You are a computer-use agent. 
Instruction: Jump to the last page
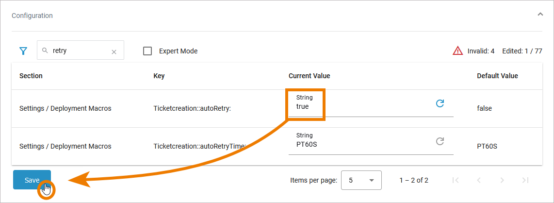pyautogui.click(x=525, y=180)
